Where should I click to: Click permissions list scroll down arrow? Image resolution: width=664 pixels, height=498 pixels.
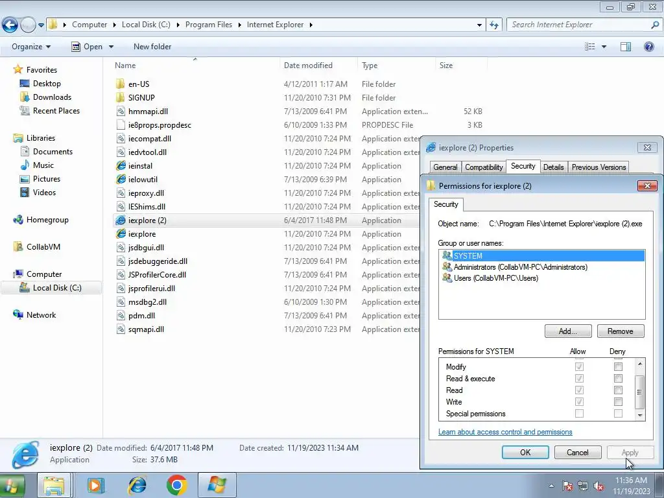[x=640, y=416]
